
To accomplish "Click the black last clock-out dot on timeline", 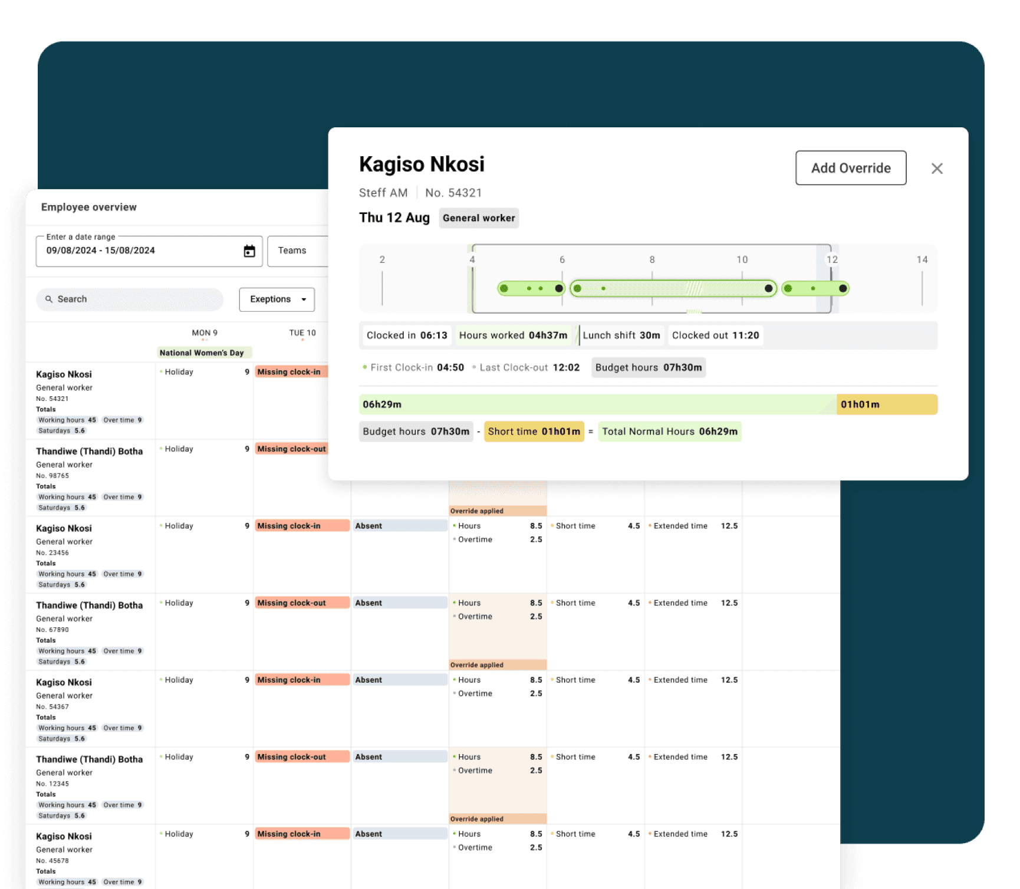I will click(x=843, y=288).
